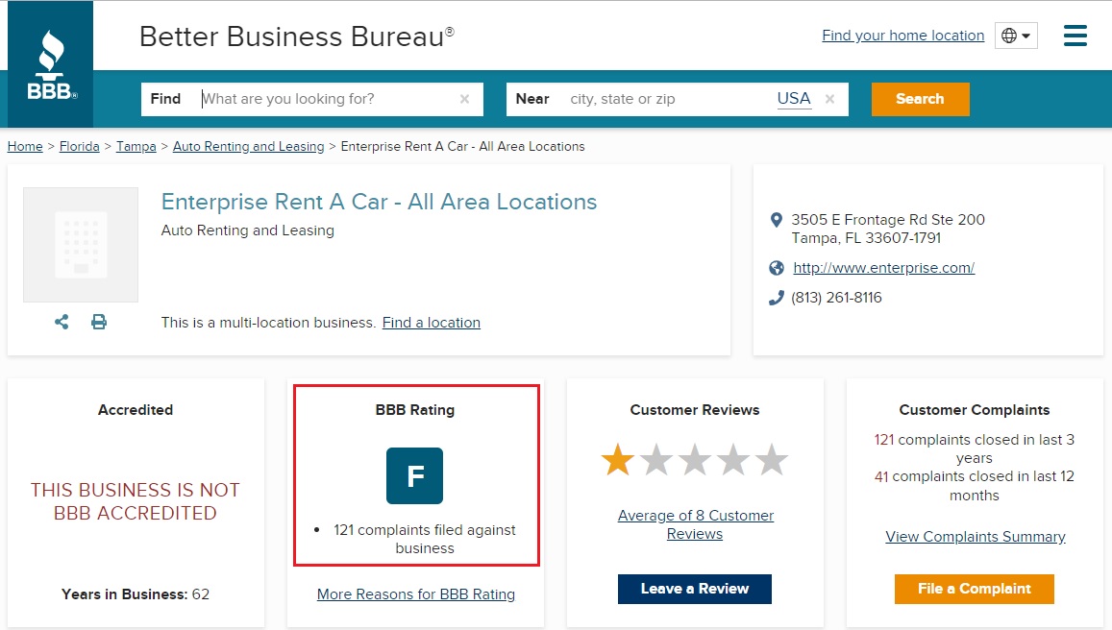
Task: Click Leave a Review button
Action: pos(694,589)
